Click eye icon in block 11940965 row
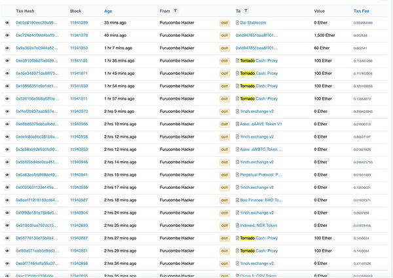Viewport: 393px width, 278px height. click(7, 124)
